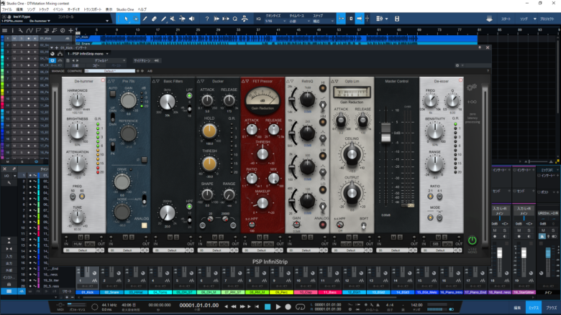Select the Paint pencil tool
Viewport: 561px width, 315px height.
click(163, 19)
